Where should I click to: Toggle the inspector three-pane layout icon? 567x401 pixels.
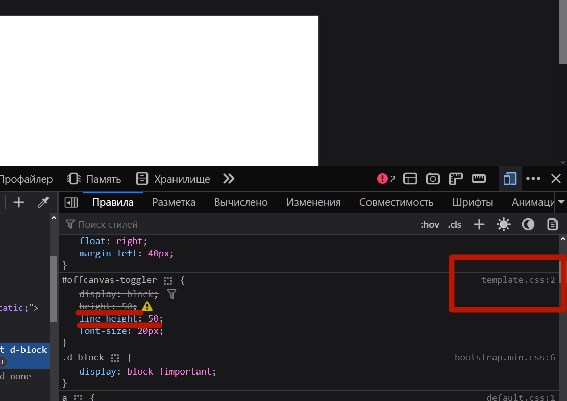71,203
